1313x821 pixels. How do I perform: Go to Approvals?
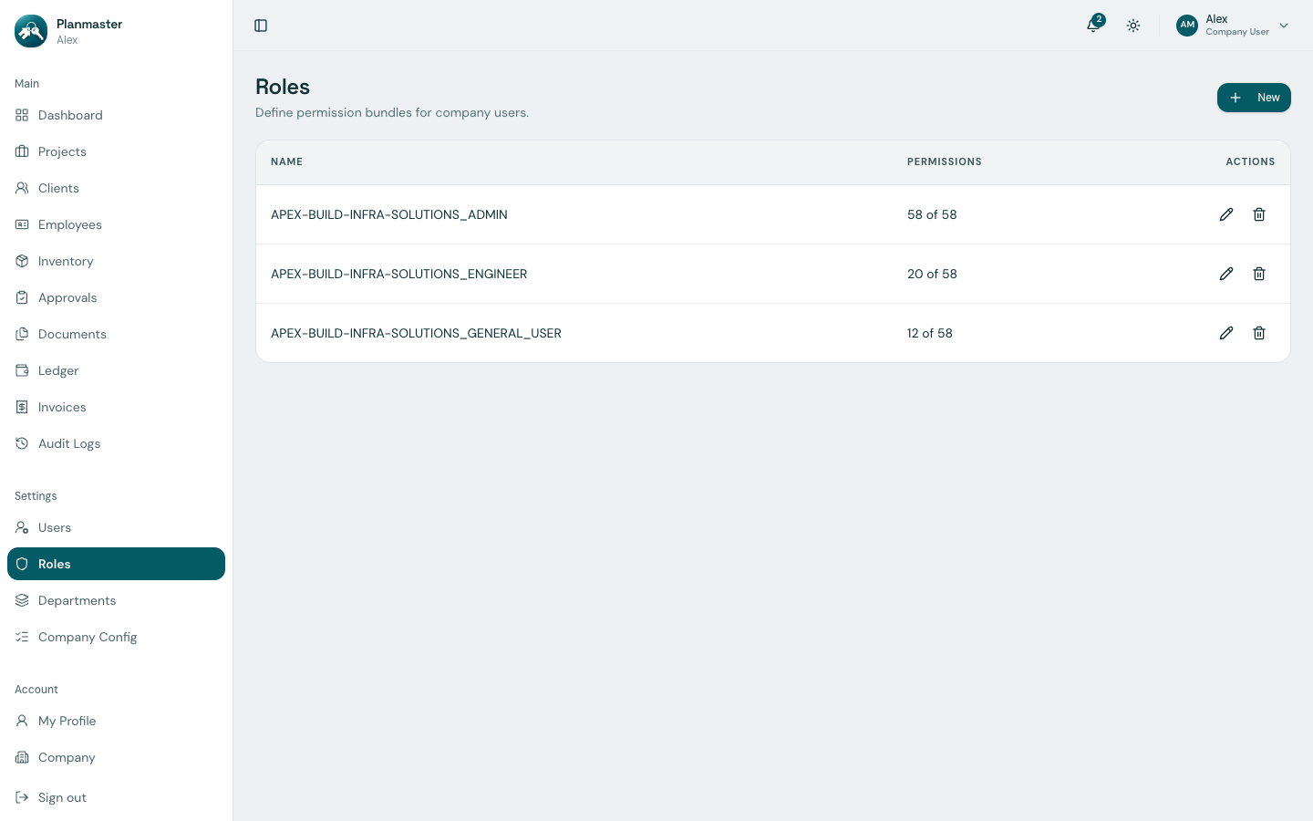(x=116, y=297)
